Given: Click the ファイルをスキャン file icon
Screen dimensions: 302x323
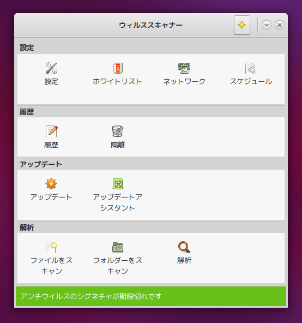Looking at the screenshot, I should tap(51, 247).
